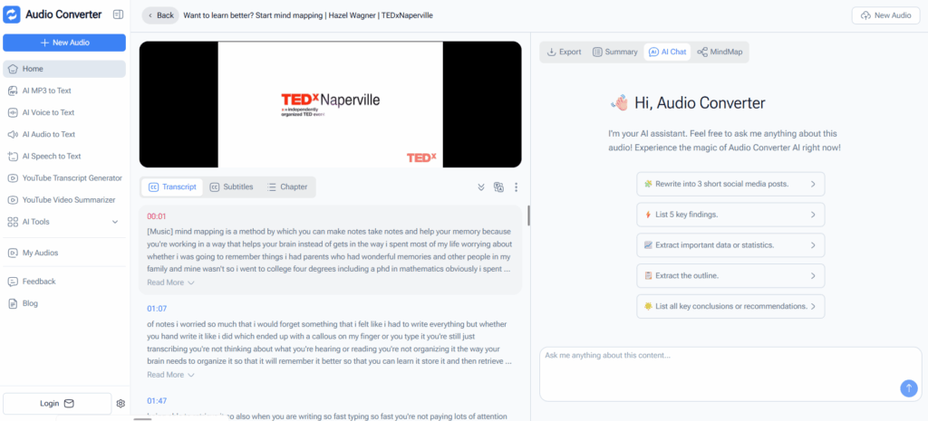Viewport: 928px width, 421px height.
Task: Expand Read More under the 01:07 transcript
Action: [x=170, y=375]
